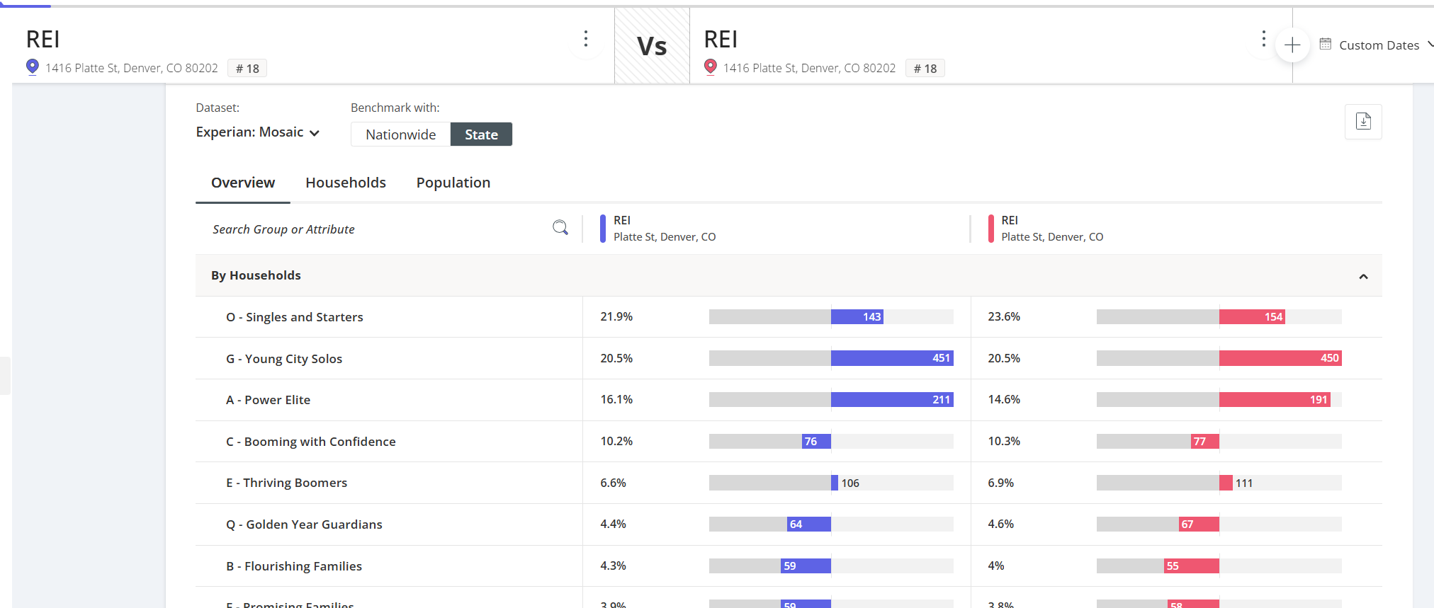The width and height of the screenshot is (1434, 608).
Task: Click the right REI property title
Action: point(721,40)
